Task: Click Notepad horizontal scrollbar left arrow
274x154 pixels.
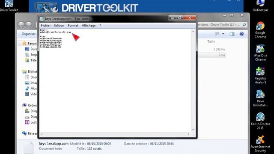Action: 42,134
